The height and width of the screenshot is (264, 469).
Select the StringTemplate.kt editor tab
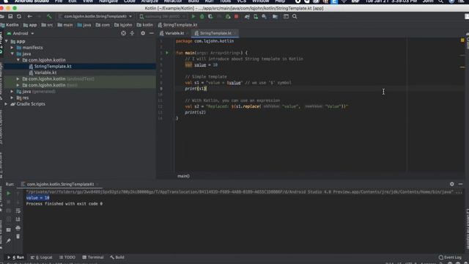215,33
